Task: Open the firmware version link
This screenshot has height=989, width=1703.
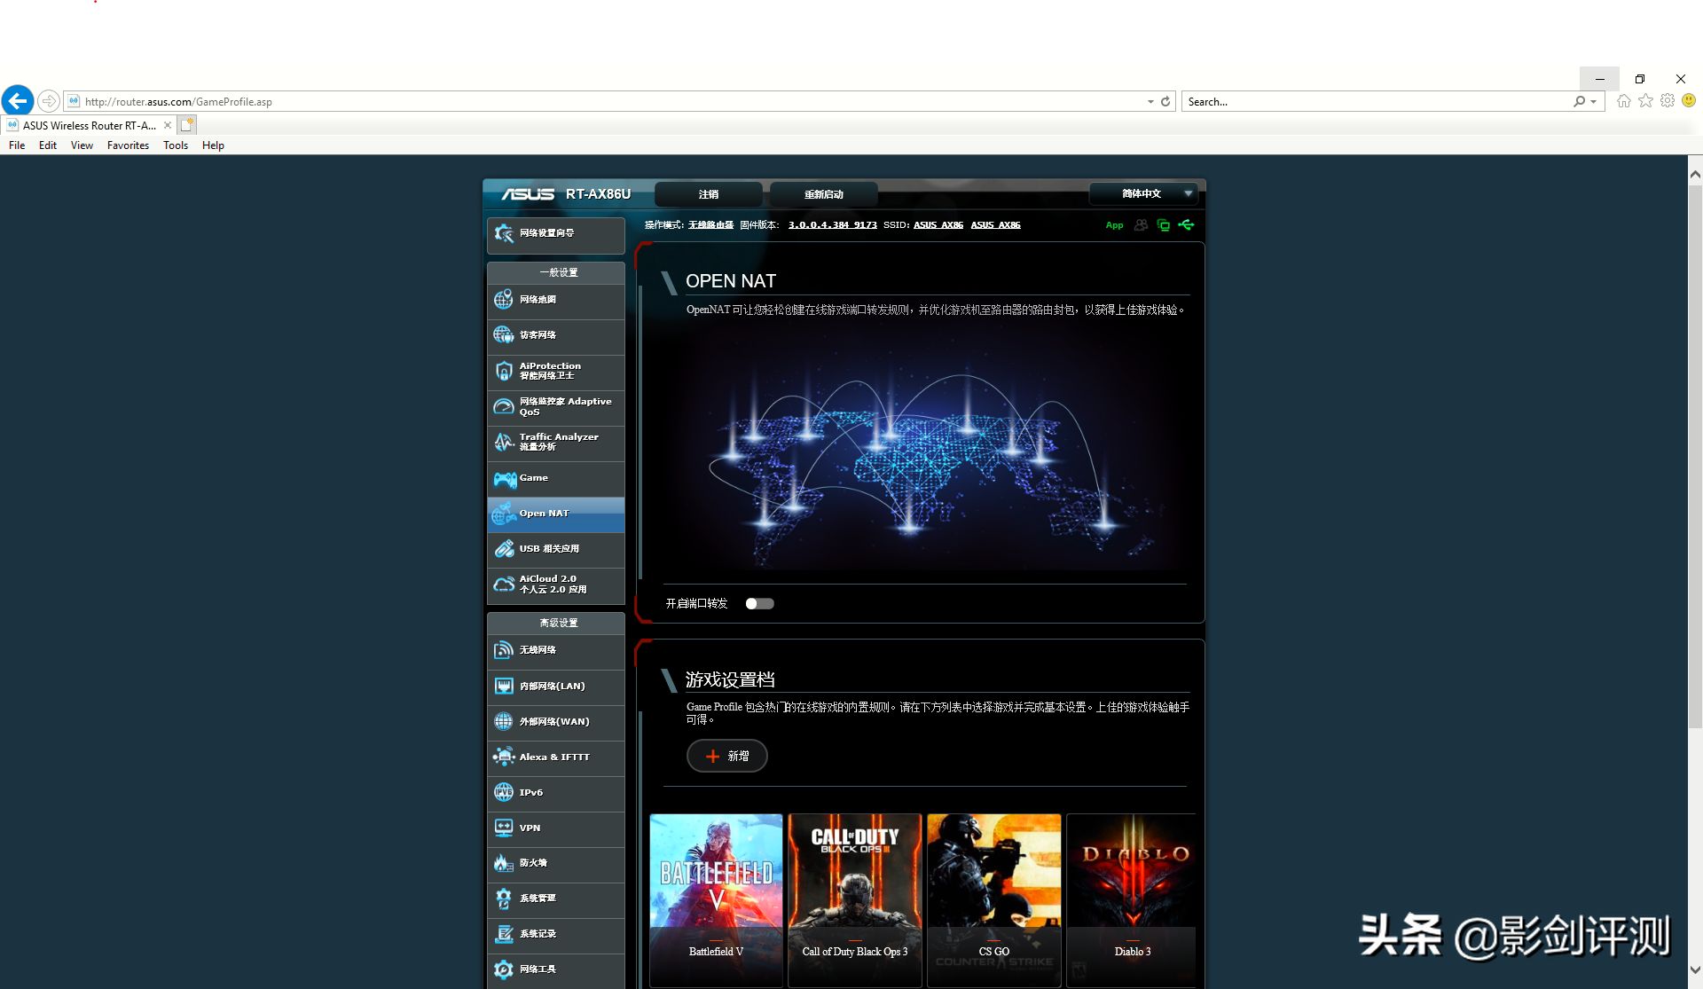Action: pyautogui.click(x=833, y=225)
